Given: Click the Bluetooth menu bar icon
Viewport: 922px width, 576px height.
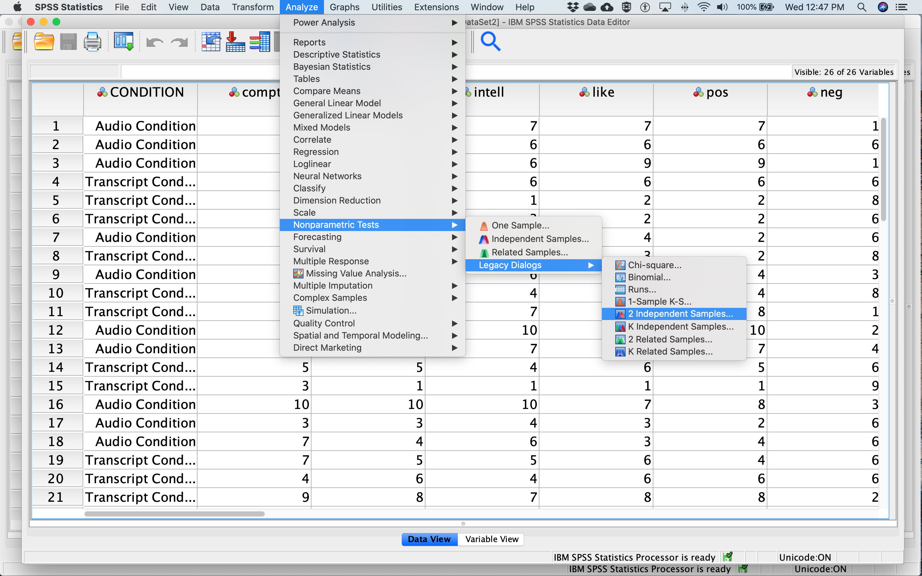Looking at the screenshot, I should 685,7.
